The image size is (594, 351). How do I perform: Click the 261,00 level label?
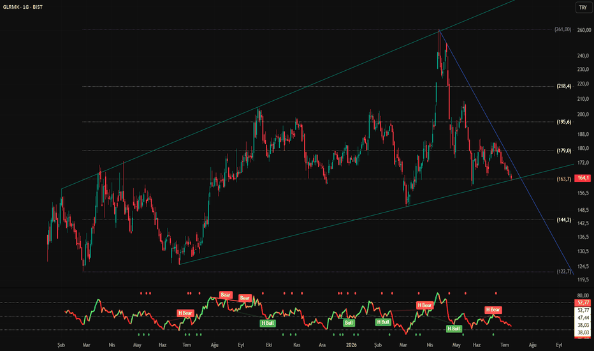563,29
